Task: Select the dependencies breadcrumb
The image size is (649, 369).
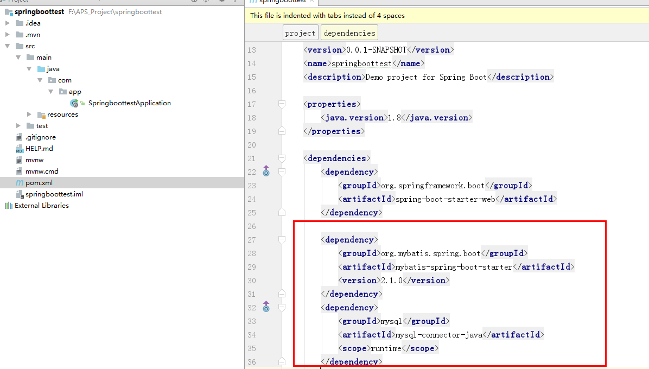Action: (349, 33)
